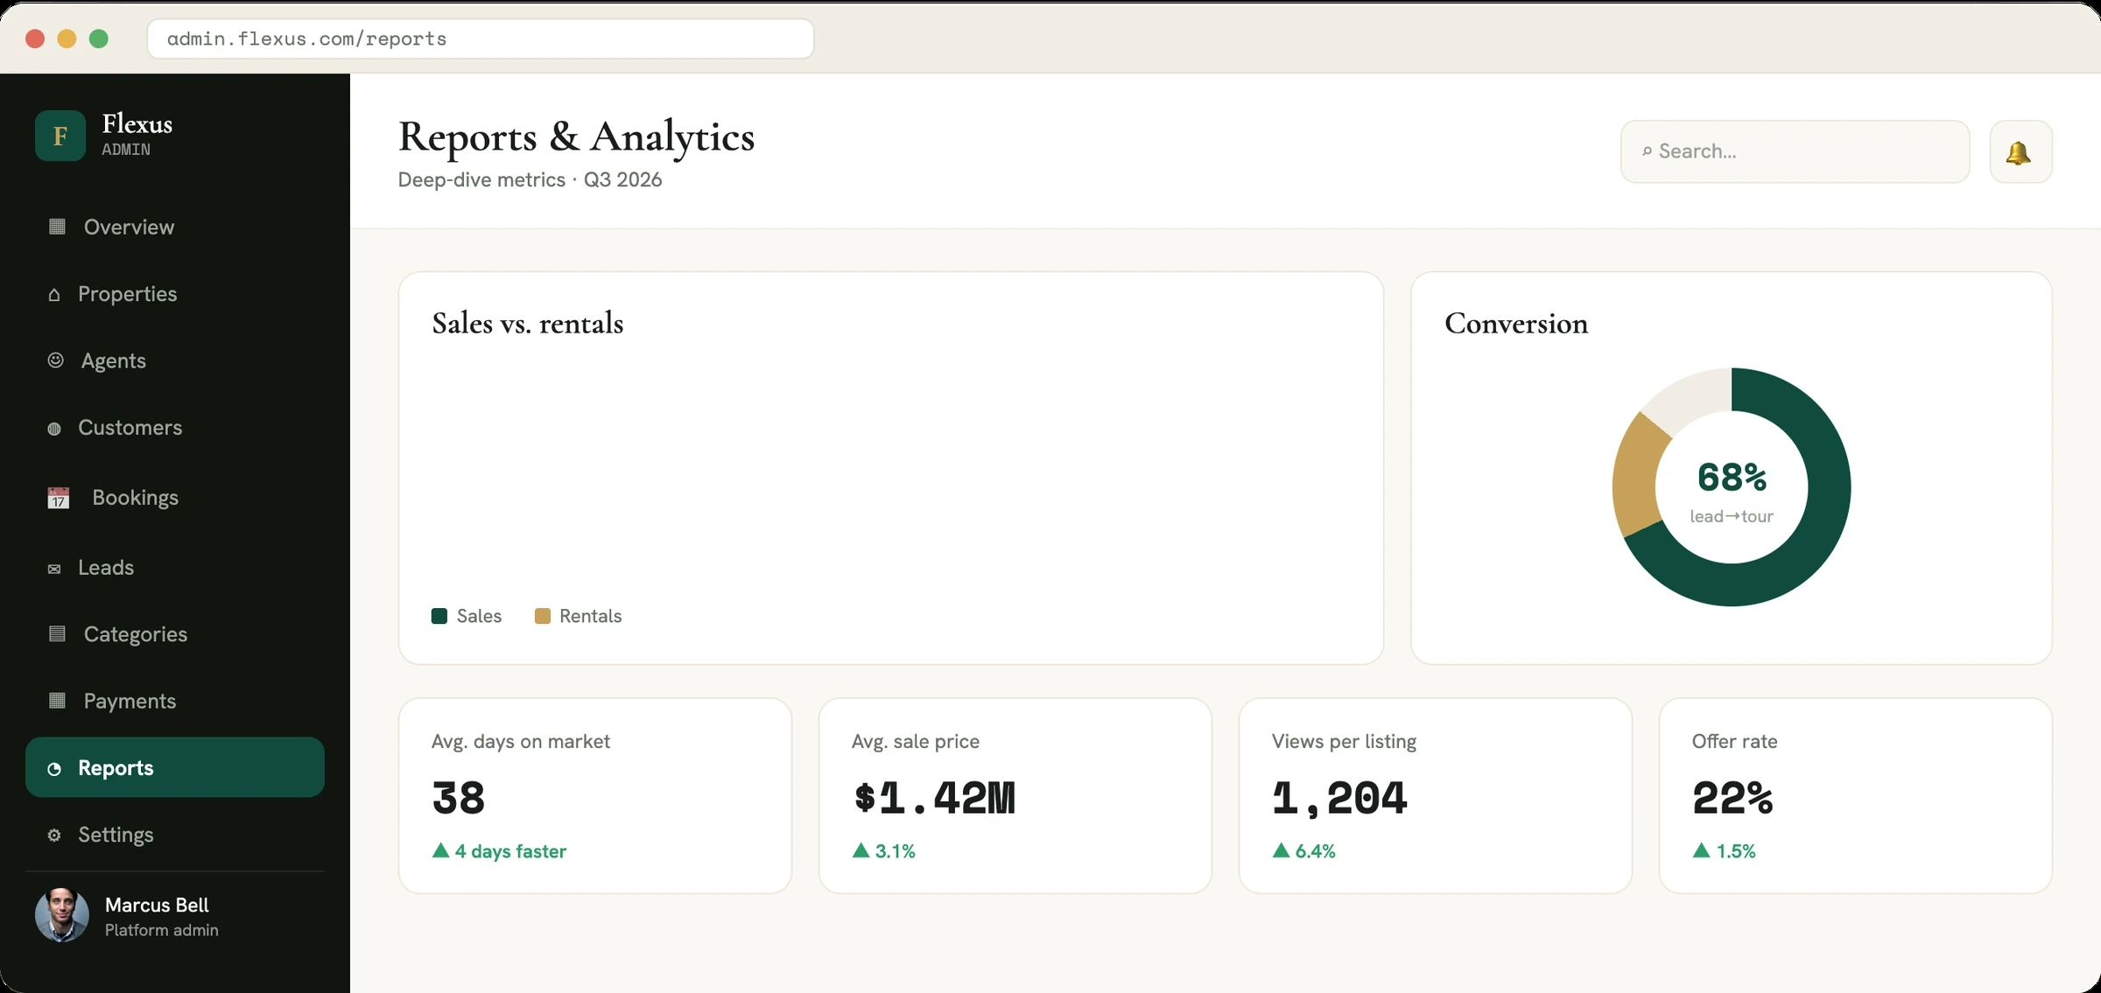Click the Settings gear icon
Screen dimensions: 2101x993
click(x=54, y=836)
